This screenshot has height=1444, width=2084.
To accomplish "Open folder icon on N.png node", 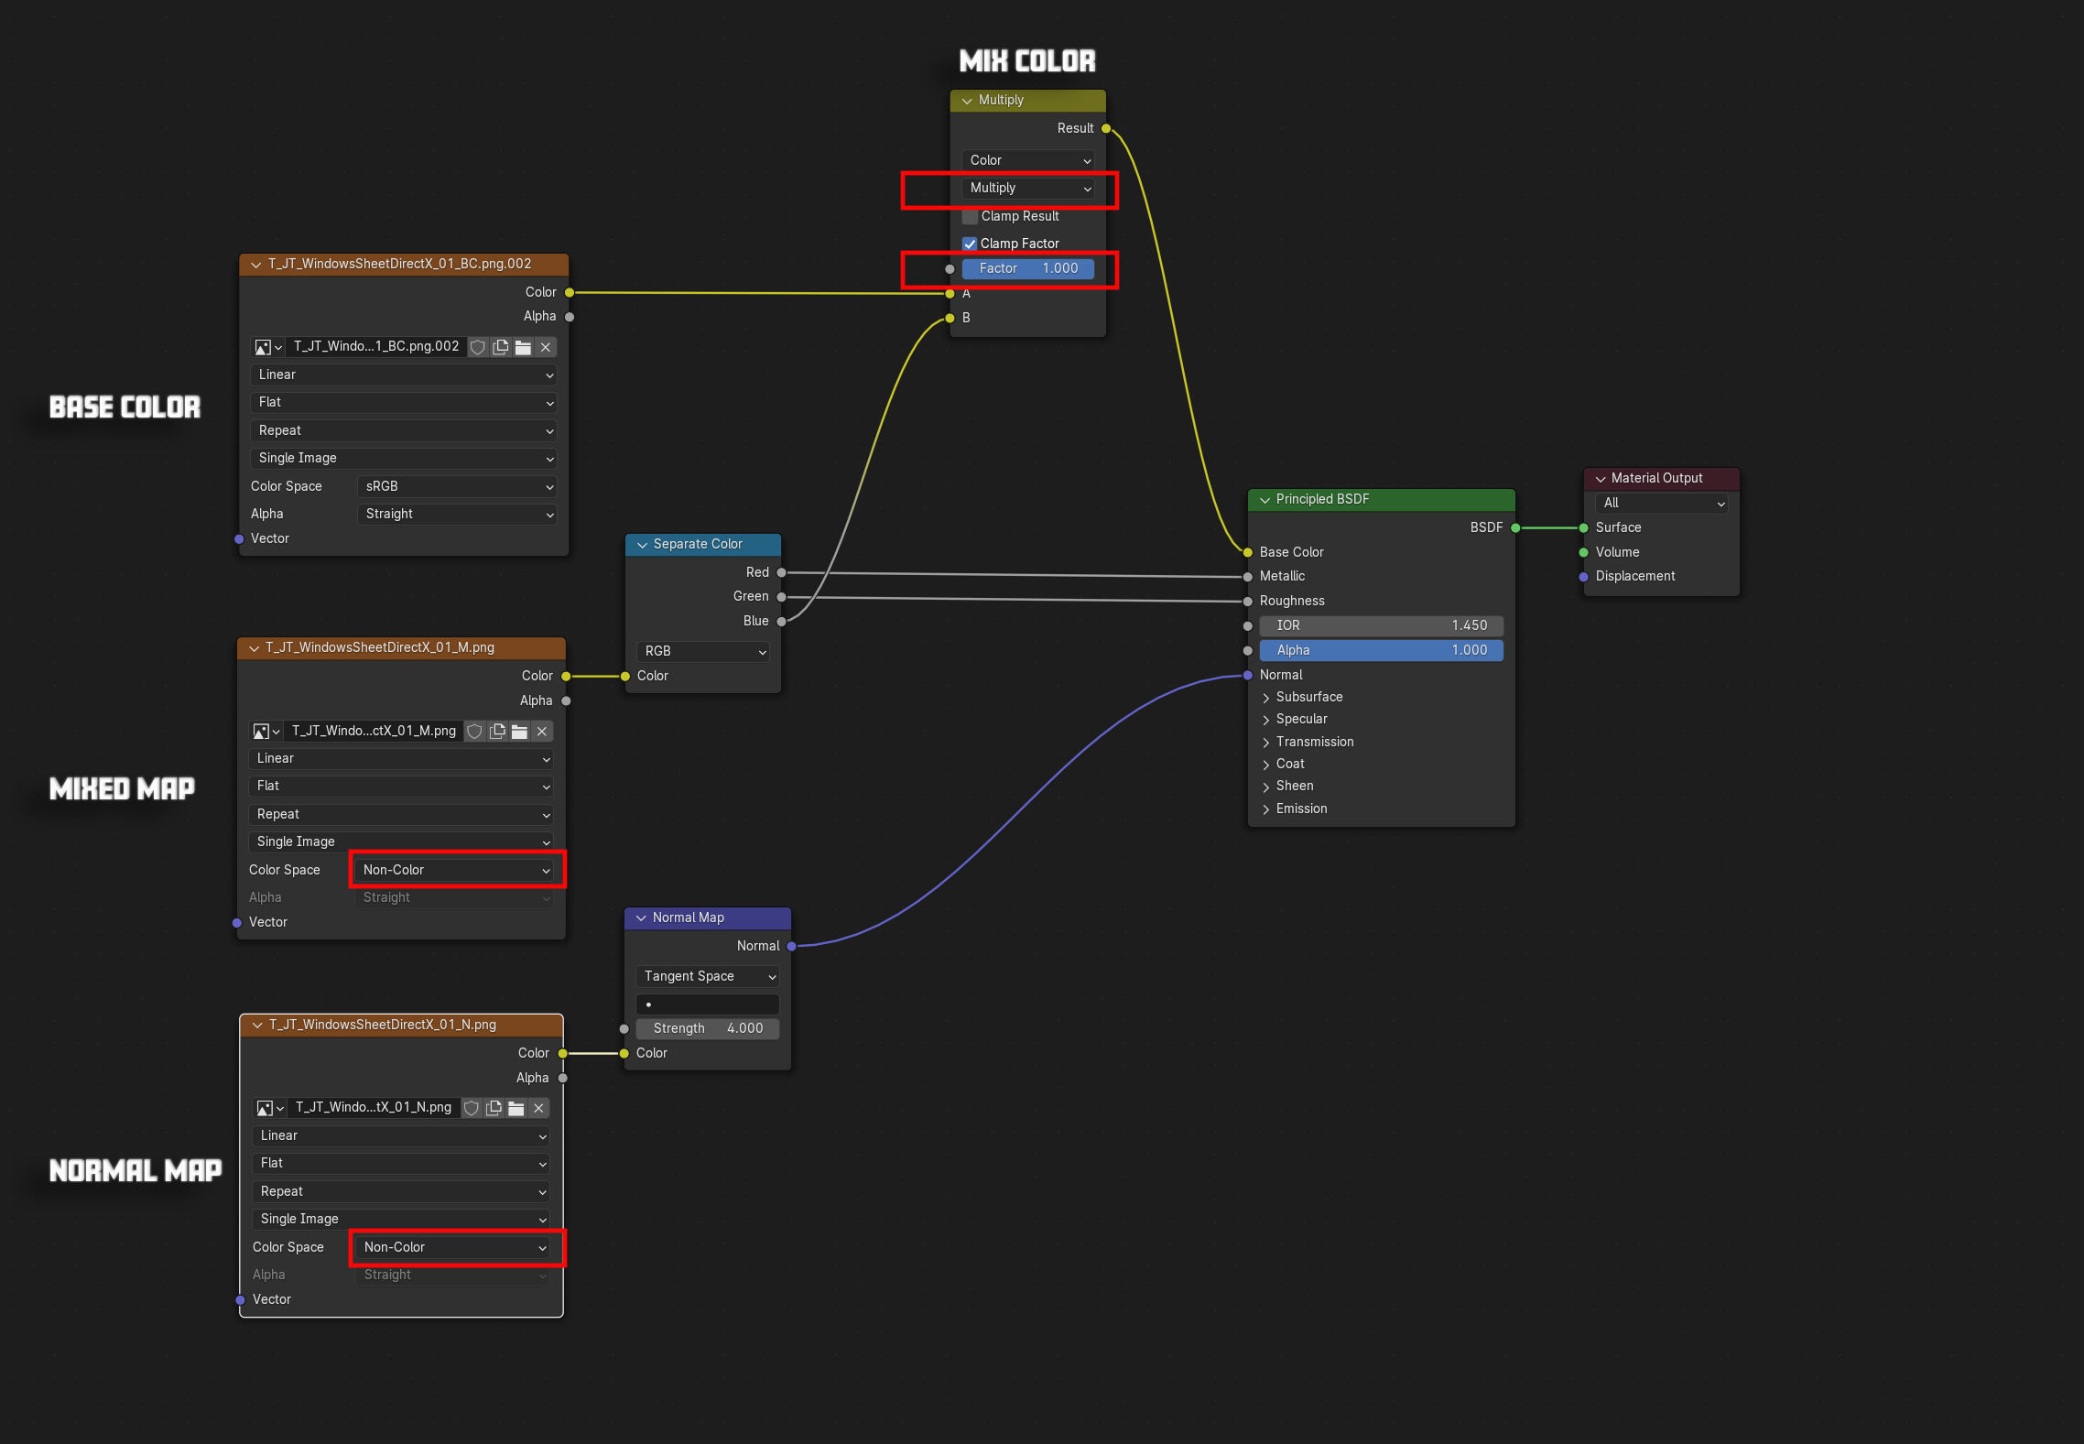I will point(516,1108).
